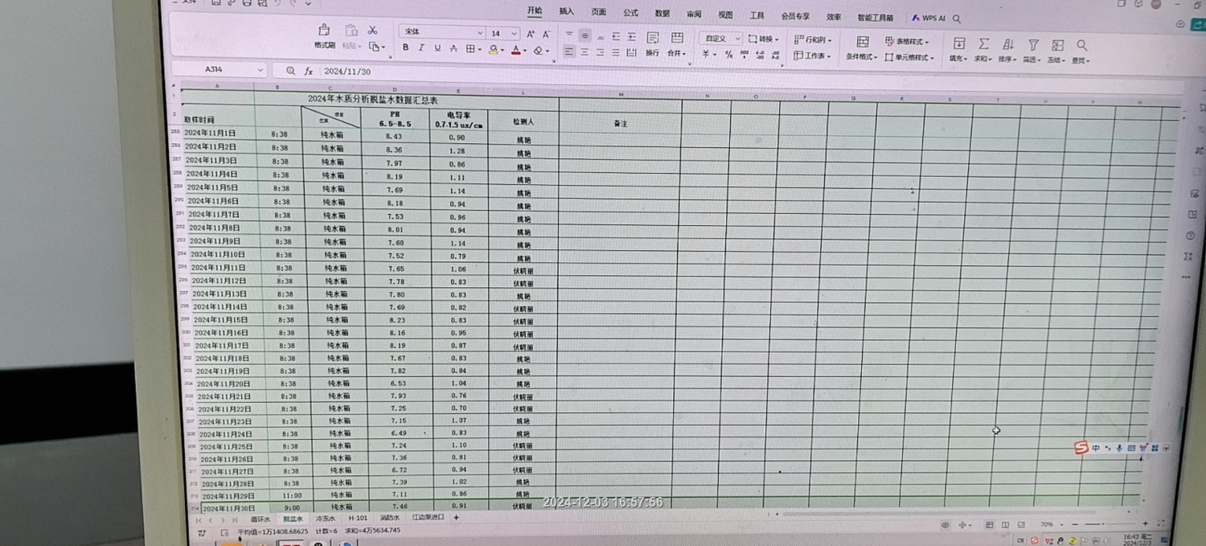
Task: Click the thousands separator icon
Action: 745,55
